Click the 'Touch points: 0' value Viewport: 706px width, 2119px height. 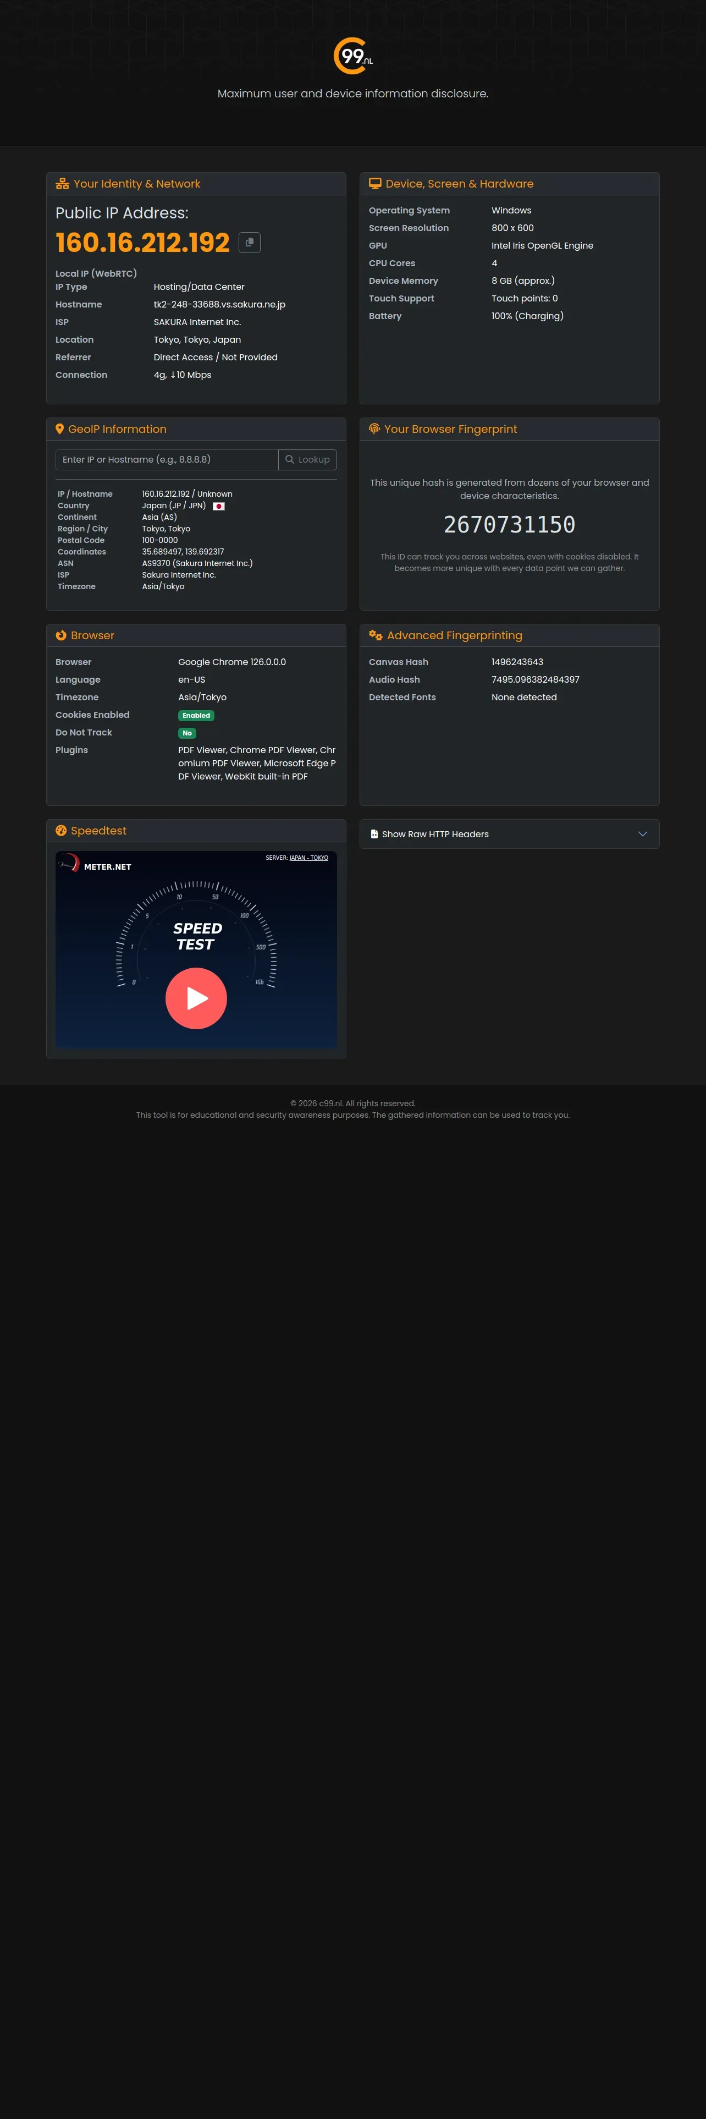(x=525, y=299)
